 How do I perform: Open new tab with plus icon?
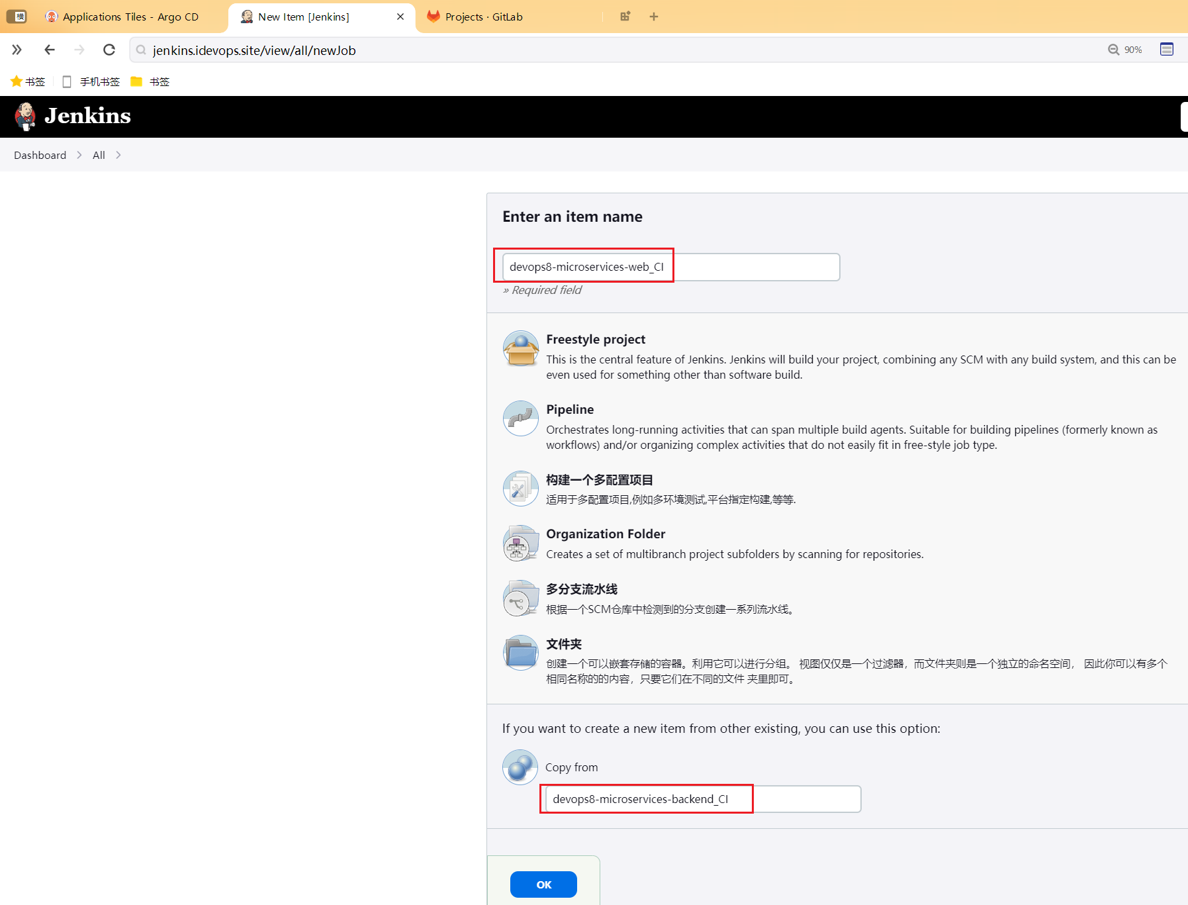[654, 17]
